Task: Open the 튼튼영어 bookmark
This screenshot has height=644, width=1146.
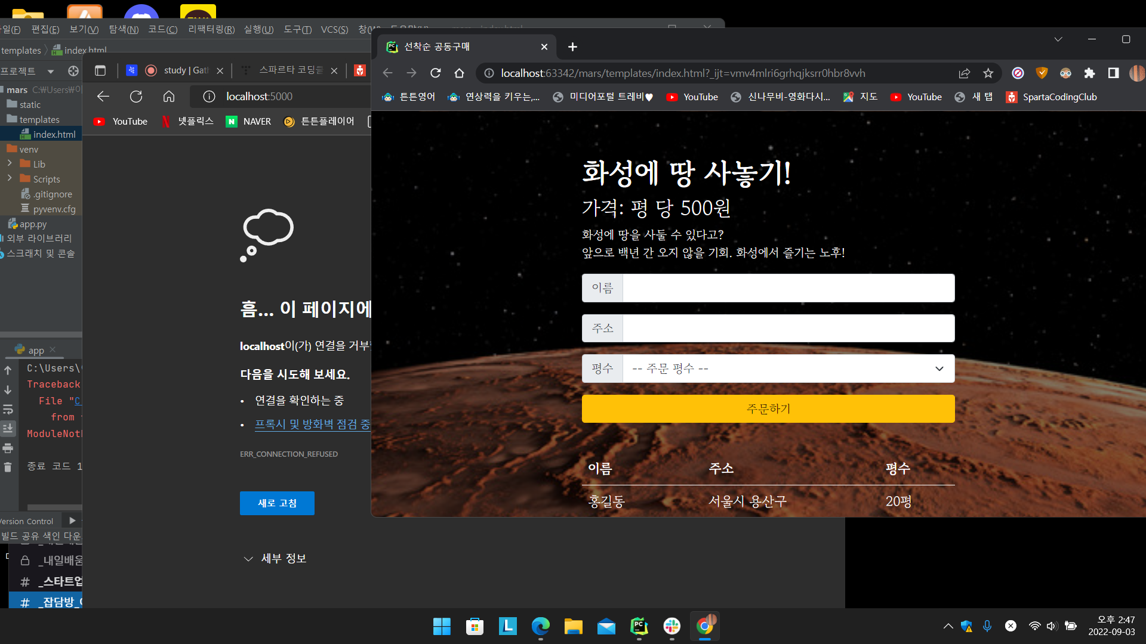Action: pos(409,97)
